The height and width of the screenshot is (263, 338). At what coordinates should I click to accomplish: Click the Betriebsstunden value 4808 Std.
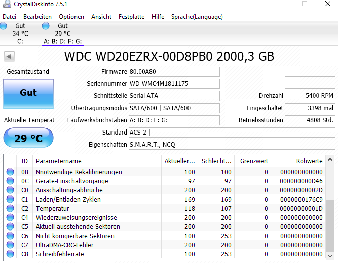pyautogui.click(x=310, y=120)
